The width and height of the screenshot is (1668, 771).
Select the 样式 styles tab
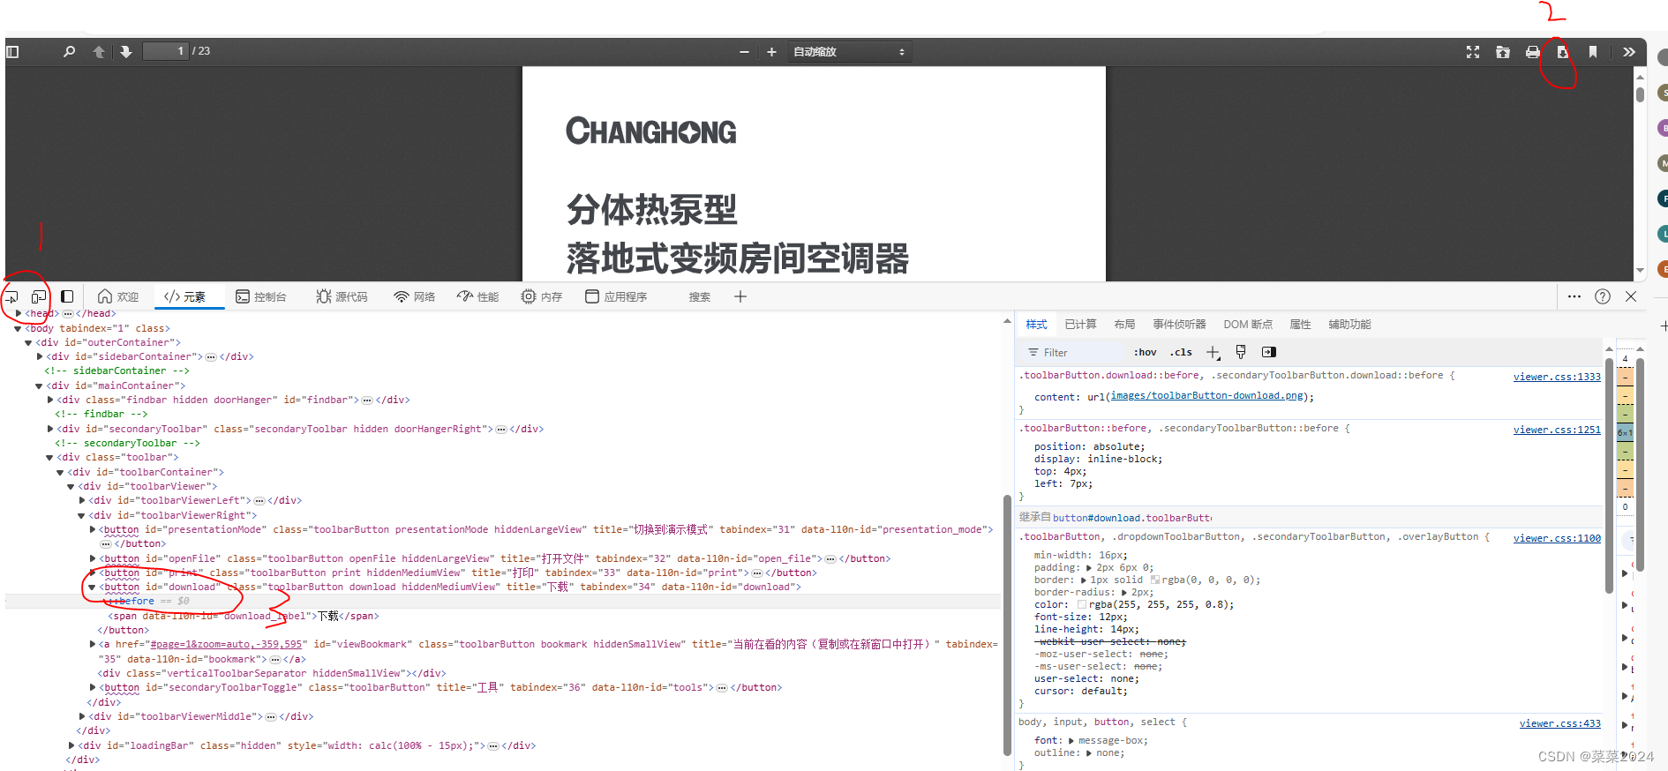pyautogui.click(x=1036, y=325)
